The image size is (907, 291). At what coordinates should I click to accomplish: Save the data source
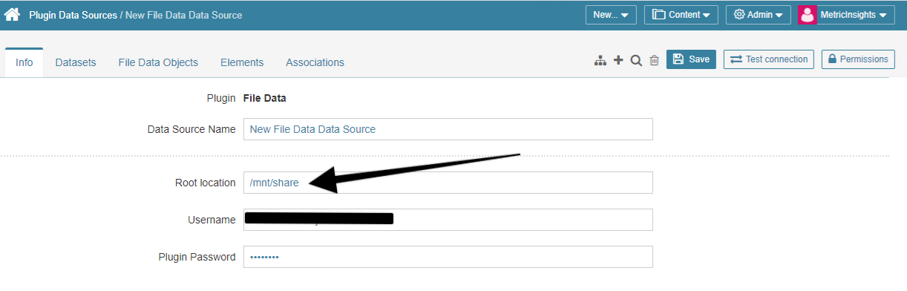tap(691, 59)
